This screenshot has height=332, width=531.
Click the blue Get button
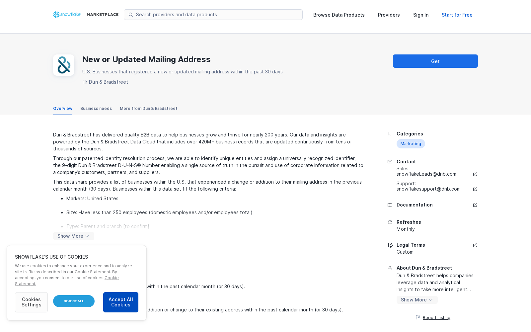435,61
